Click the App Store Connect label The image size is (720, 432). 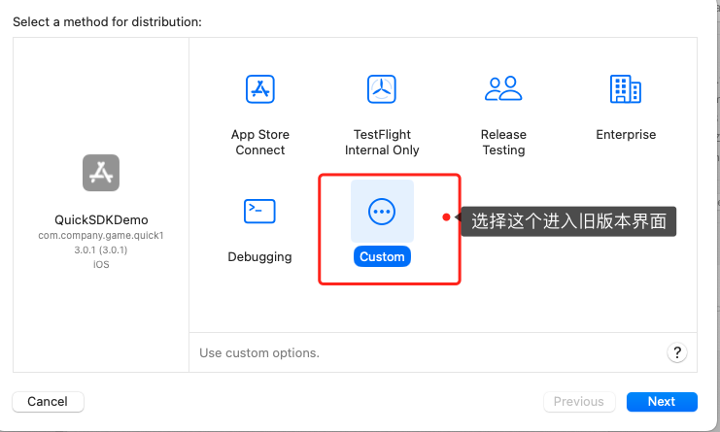[x=259, y=142]
